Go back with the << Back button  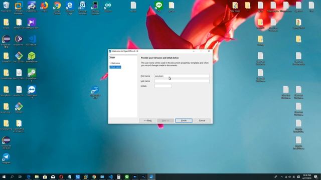[x=148, y=120]
